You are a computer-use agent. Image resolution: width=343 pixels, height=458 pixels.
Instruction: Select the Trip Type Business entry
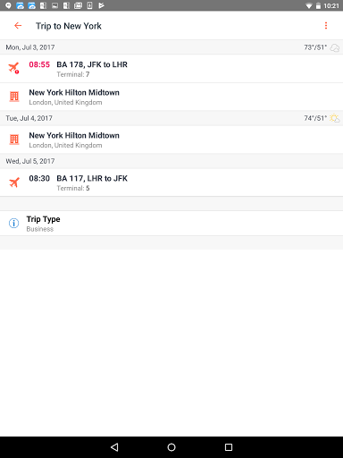pos(171,224)
